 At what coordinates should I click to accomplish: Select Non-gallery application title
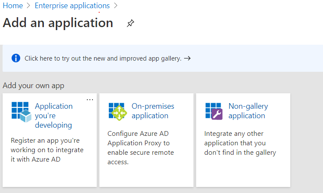pos(248,111)
